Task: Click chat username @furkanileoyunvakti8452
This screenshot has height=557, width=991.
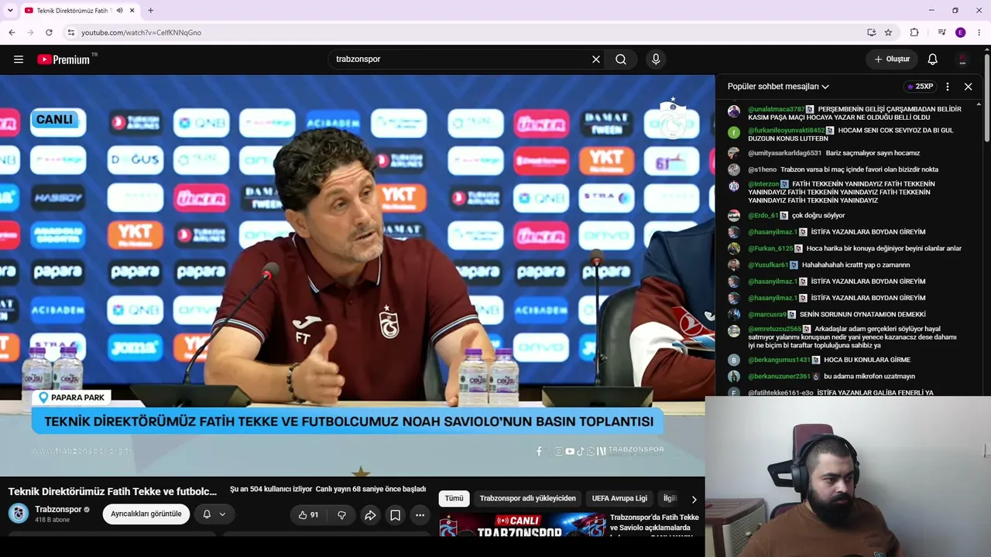Action: click(787, 130)
